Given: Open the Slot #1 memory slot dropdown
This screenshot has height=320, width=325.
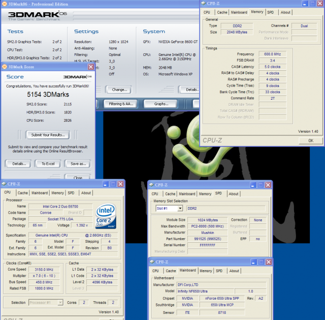Looking at the screenshot, I should tap(180, 208).
